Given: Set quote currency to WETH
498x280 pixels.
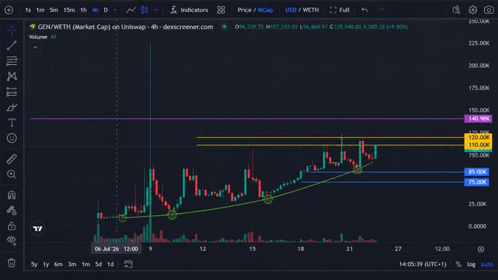Looking at the screenshot, I should [x=311, y=10].
